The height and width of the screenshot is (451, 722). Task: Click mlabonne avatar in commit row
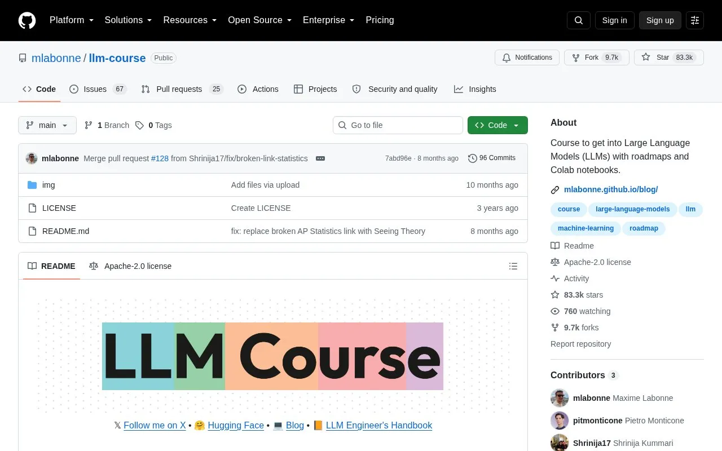pyautogui.click(x=32, y=158)
